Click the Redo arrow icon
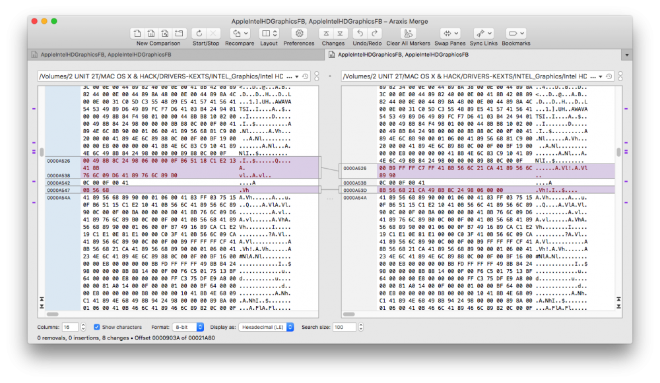 click(x=374, y=33)
